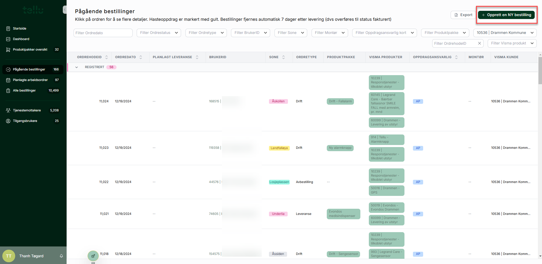Viewport: 542px width, 264px height.
Task: Sort by ORDREDATO column arrows
Action: pos(141,57)
